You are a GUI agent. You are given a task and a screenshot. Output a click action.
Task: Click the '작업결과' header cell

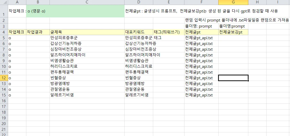click(38, 32)
